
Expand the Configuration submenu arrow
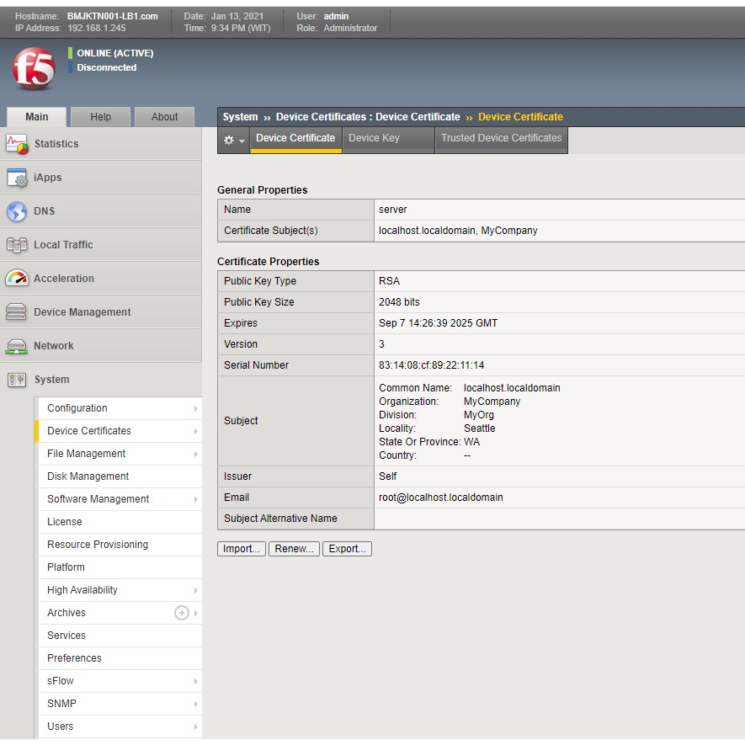coord(195,408)
